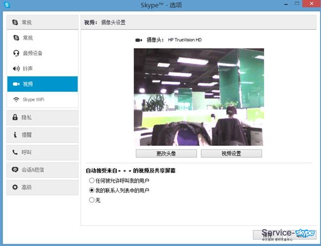Click the speaker icon beside 铃声
Image resolution: width=321 pixels, height=246 pixels.
pyautogui.click(x=16, y=69)
